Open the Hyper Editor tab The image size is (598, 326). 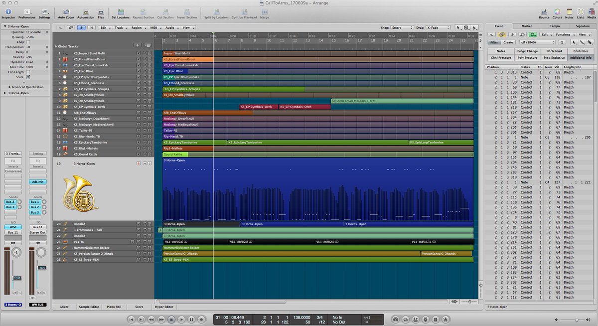(x=164, y=307)
